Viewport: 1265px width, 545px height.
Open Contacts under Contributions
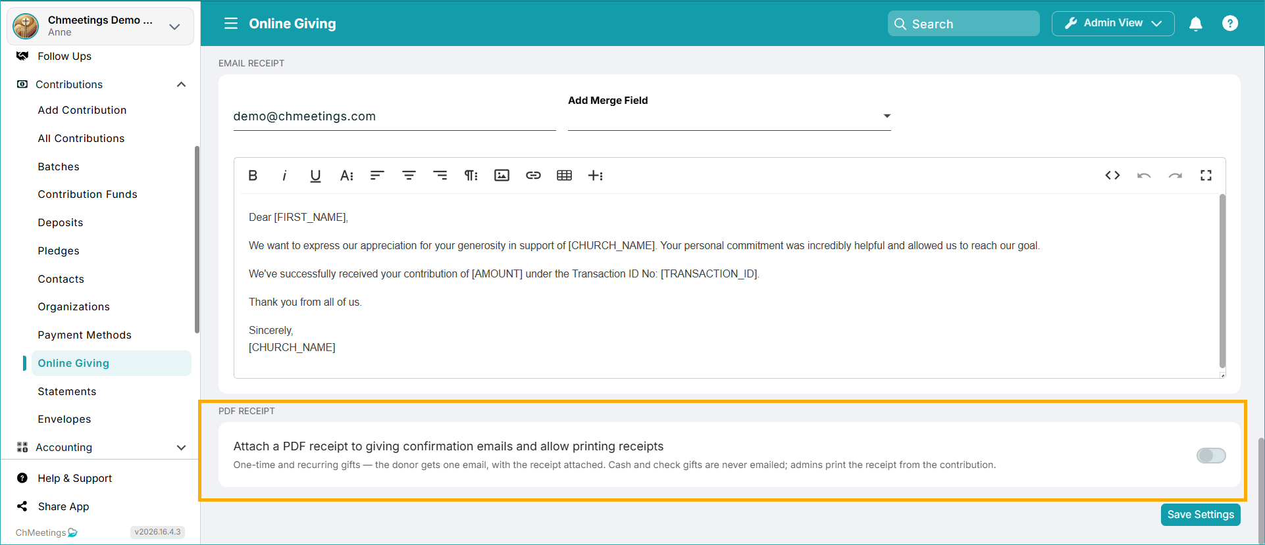coord(61,279)
